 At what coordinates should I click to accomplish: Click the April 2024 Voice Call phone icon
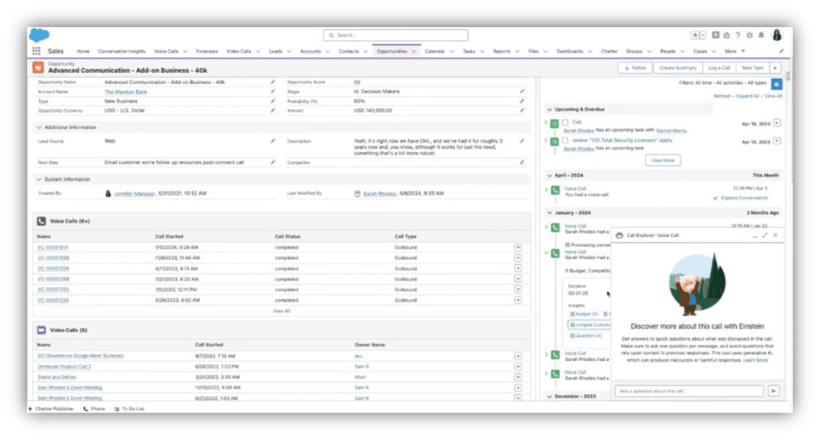(x=555, y=190)
